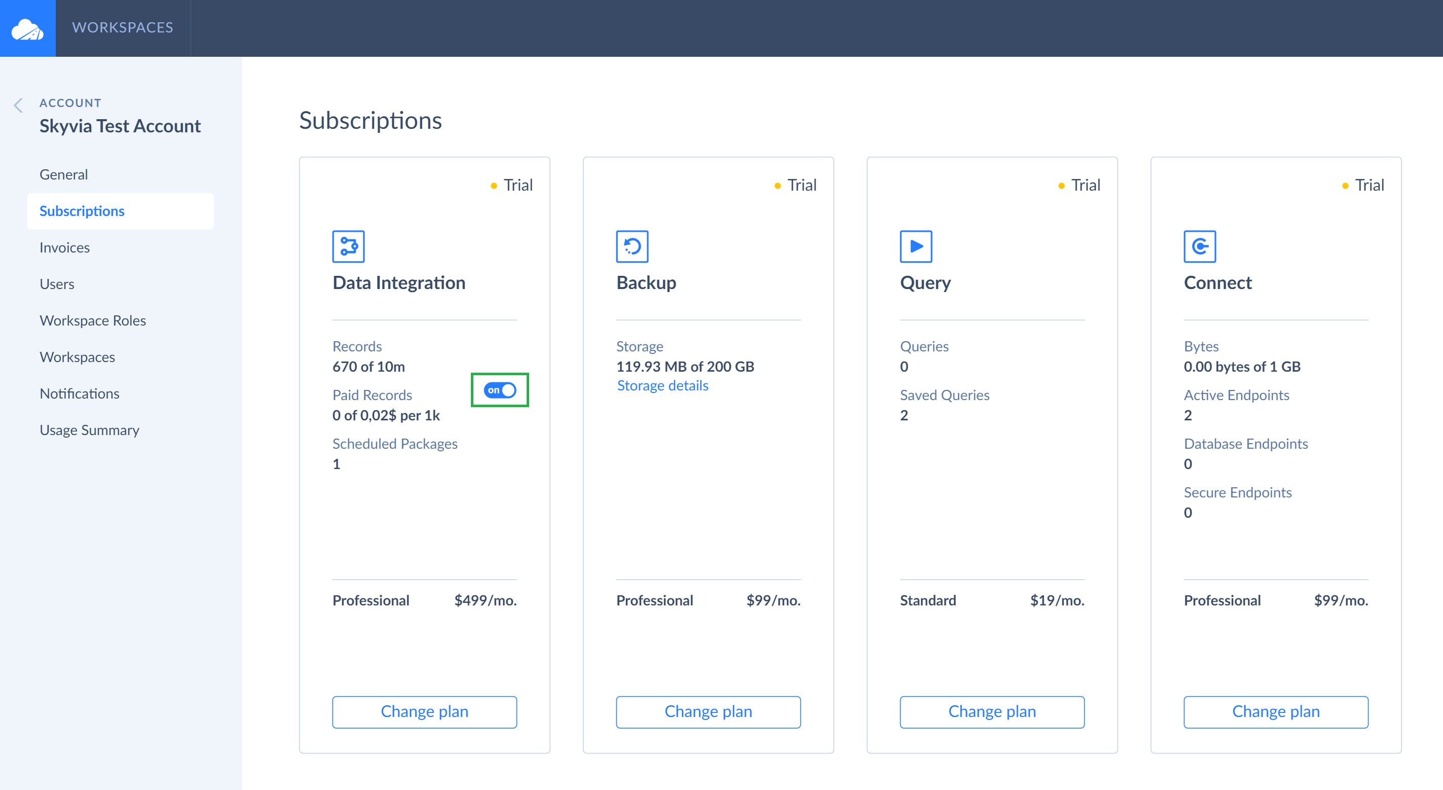Viewport: 1443px width, 790px height.
Task: Click the Query card title
Action: (x=926, y=283)
